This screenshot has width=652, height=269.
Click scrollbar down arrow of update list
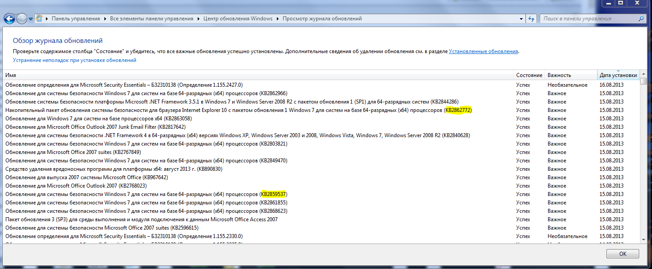click(x=643, y=239)
